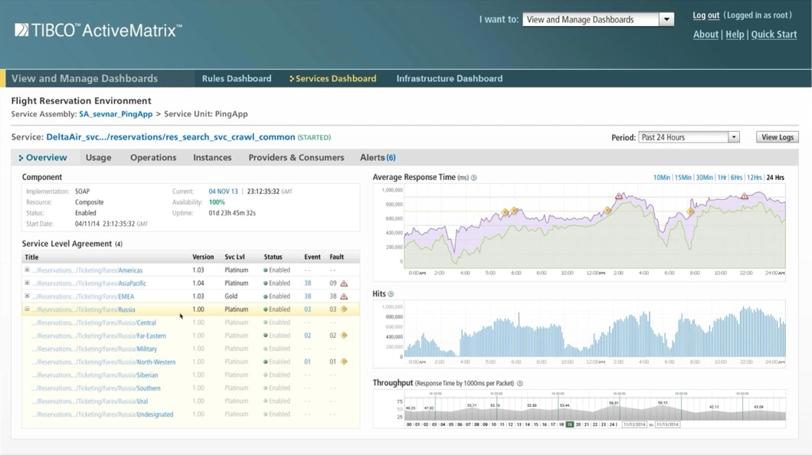This screenshot has height=455, width=812.
Task: Set chart range to 6Hrs
Action: coord(736,178)
